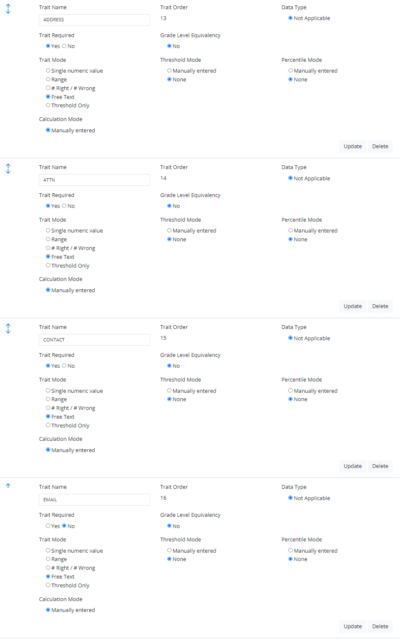Screen dimensions: 401x642
Task: Choose Threshold Only mode for CONTACT trait
Action: point(48,425)
